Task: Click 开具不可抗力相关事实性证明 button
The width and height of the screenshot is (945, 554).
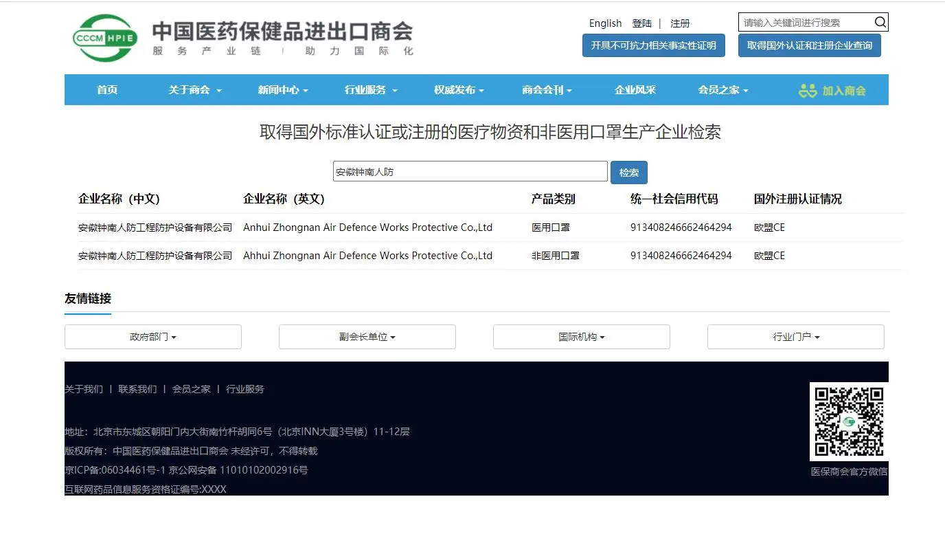Action: 653,45
